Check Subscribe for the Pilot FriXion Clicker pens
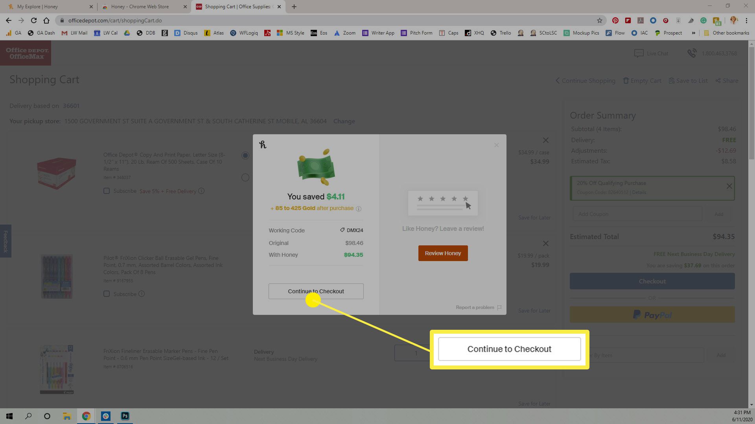Viewport: 755px width, 424px height. (x=107, y=294)
